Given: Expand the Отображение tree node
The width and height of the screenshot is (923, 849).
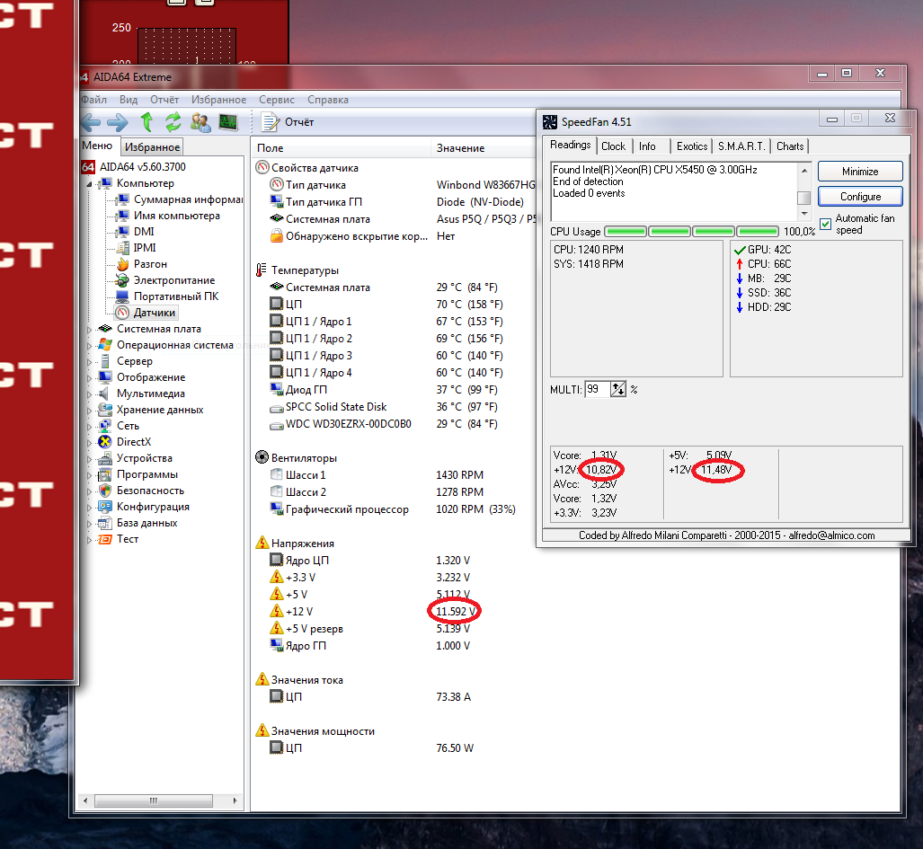Looking at the screenshot, I should (90, 378).
